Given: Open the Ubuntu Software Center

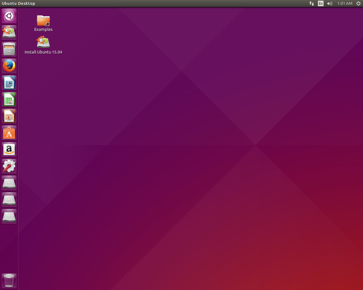Looking at the screenshot, I should (9, 133).
